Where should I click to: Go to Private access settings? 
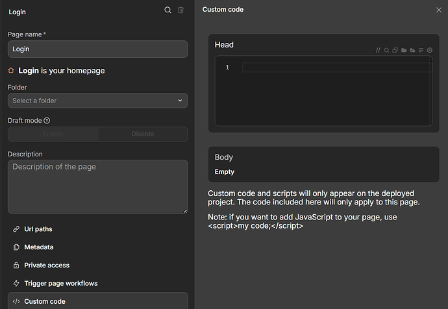coord(47,266)
